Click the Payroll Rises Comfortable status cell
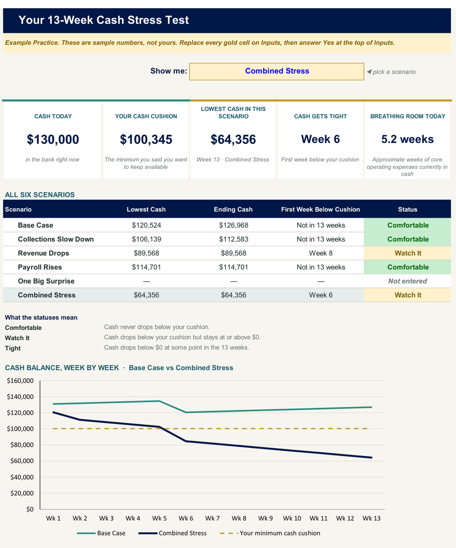The image size is (456, 548). pyautogui.click(x=407, y=267)
